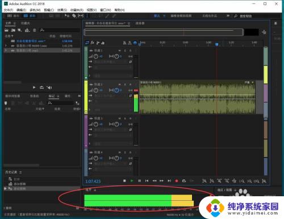Show the Sends track controls
284x219 pixels.
[x=98, y=43]
